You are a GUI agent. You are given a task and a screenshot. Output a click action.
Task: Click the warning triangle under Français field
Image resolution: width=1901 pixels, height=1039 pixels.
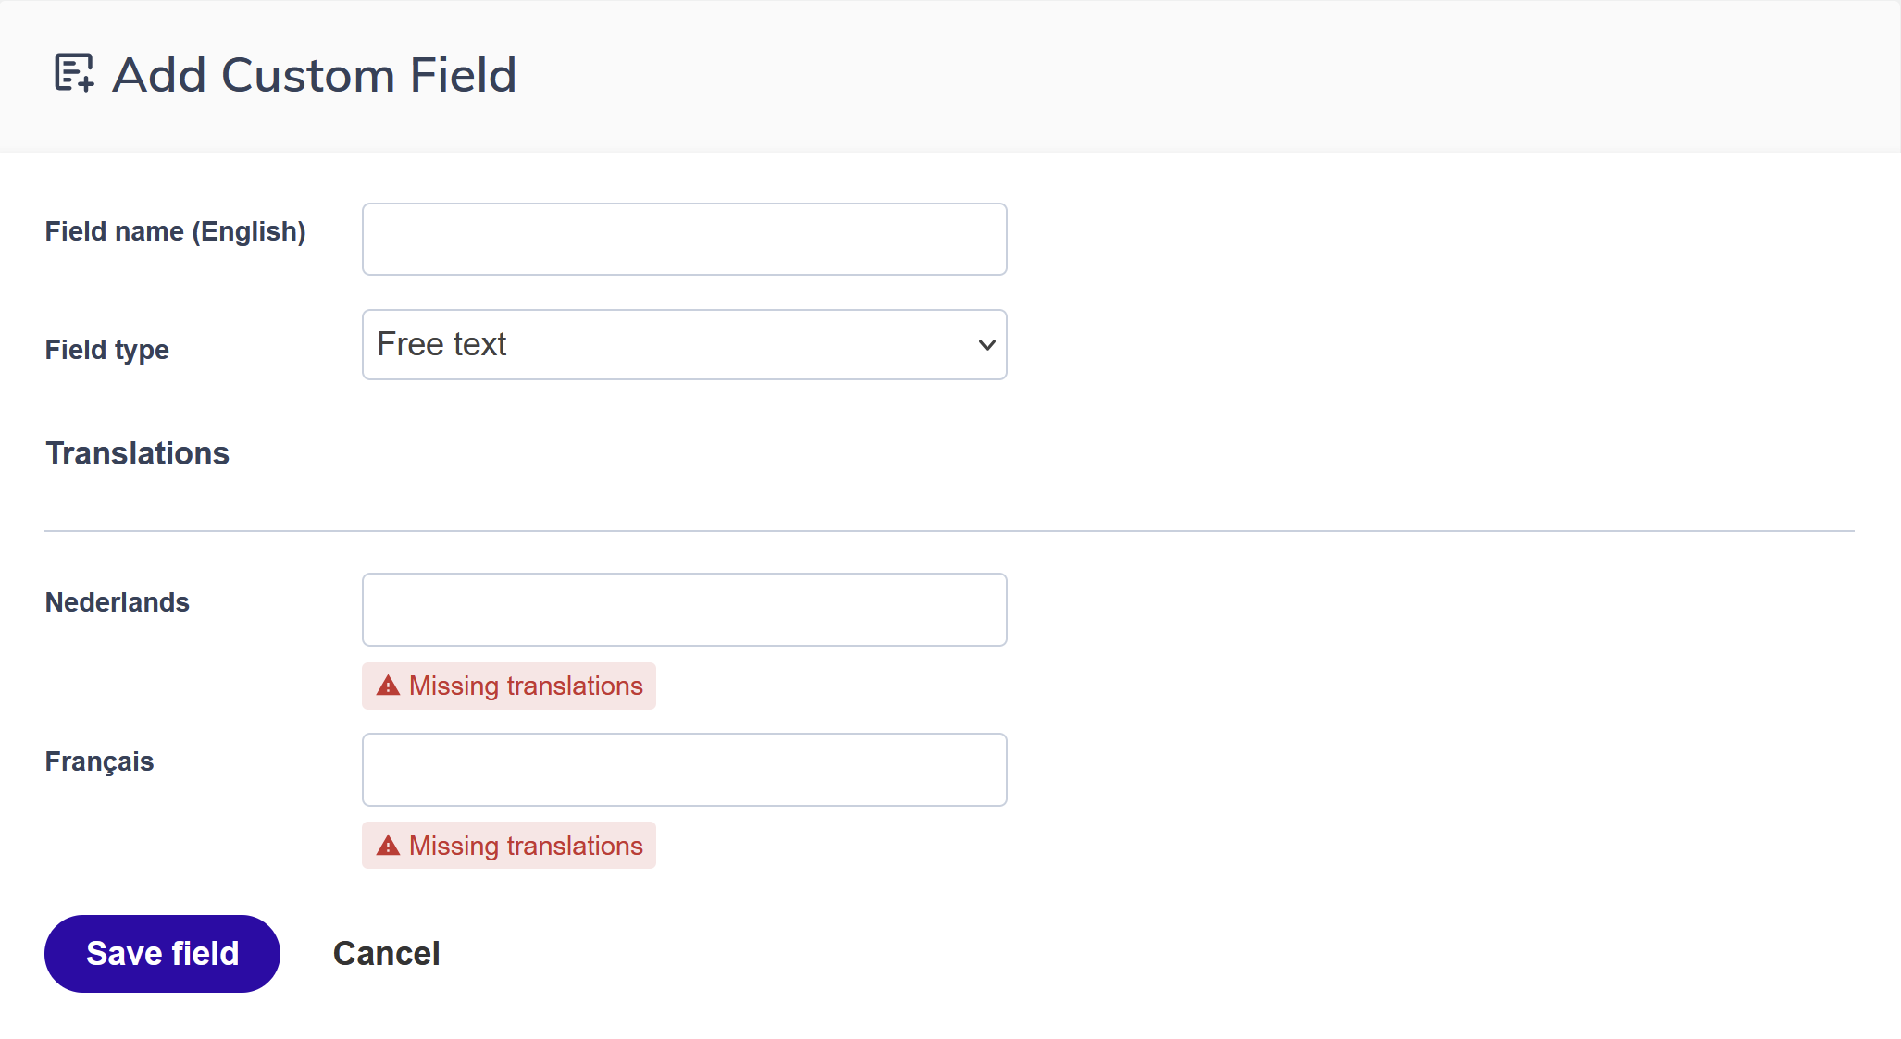(x=388, y=846)
